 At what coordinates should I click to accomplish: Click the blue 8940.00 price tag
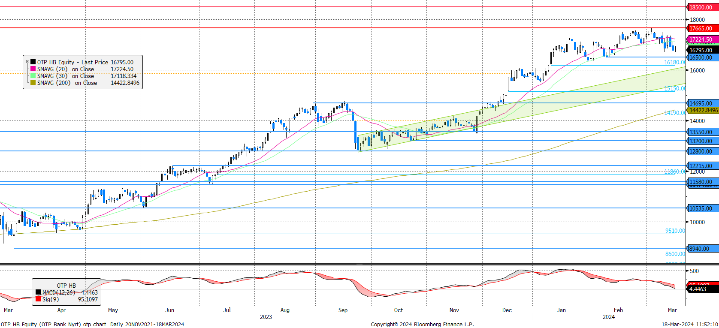tap(703, 249)
